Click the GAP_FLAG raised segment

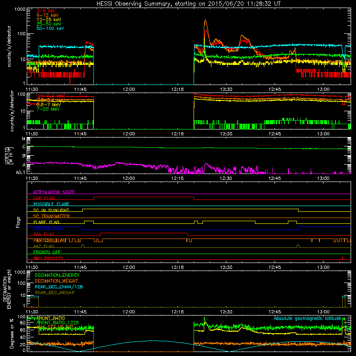(x=144, y=197)
